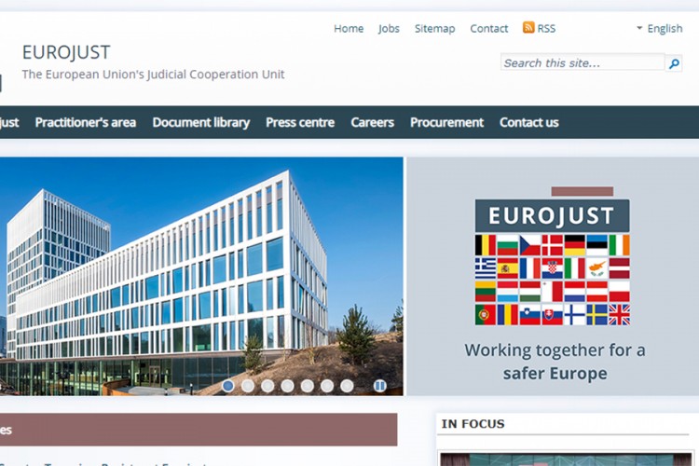Click the Portugal flag

[x=486, y=315]
